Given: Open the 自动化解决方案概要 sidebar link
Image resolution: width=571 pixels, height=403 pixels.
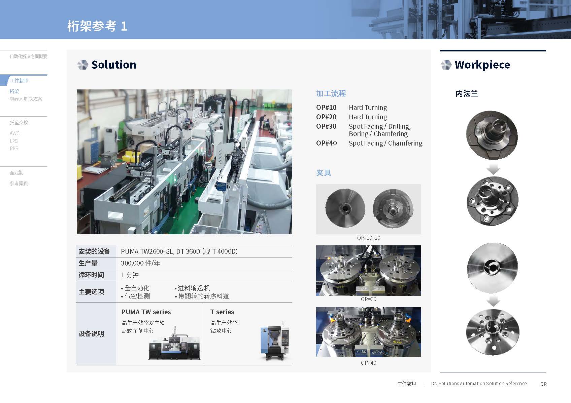Looking at the screenshot, I should coord(29,56).
